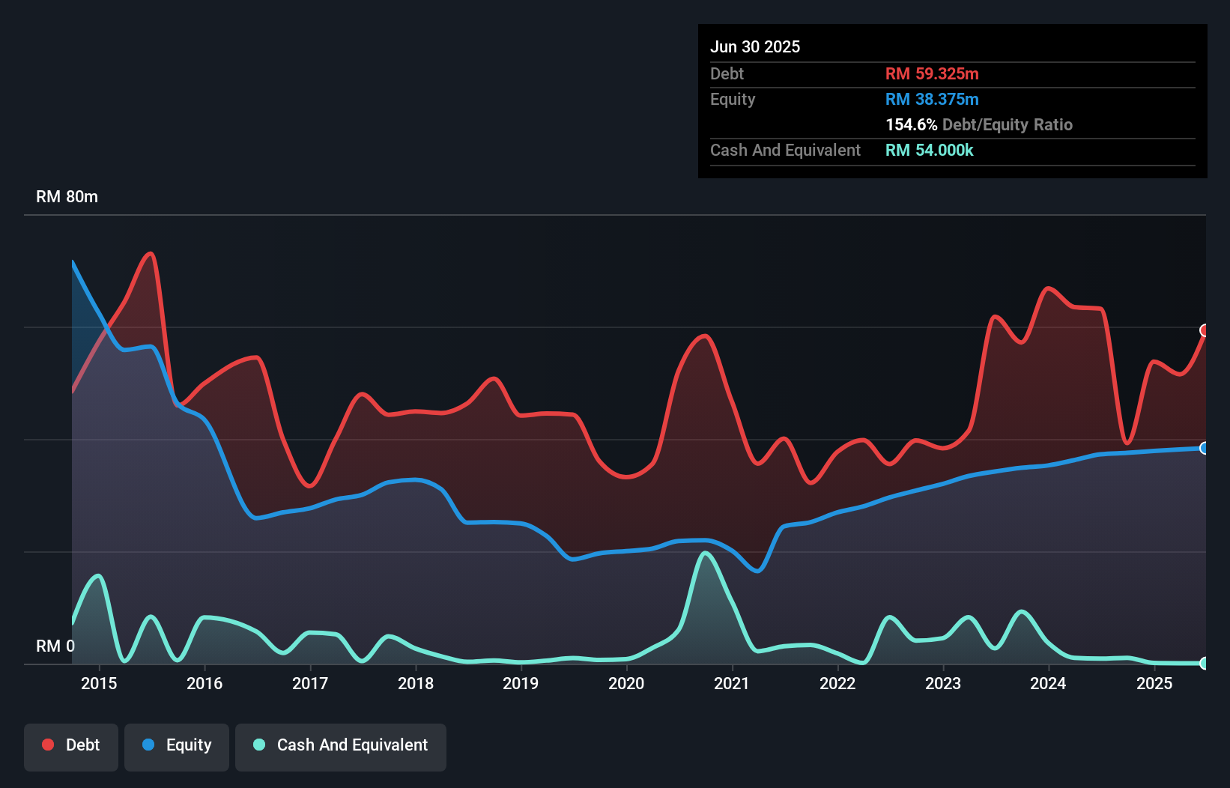Click the Equity row label in tooltip

point(733,99)
